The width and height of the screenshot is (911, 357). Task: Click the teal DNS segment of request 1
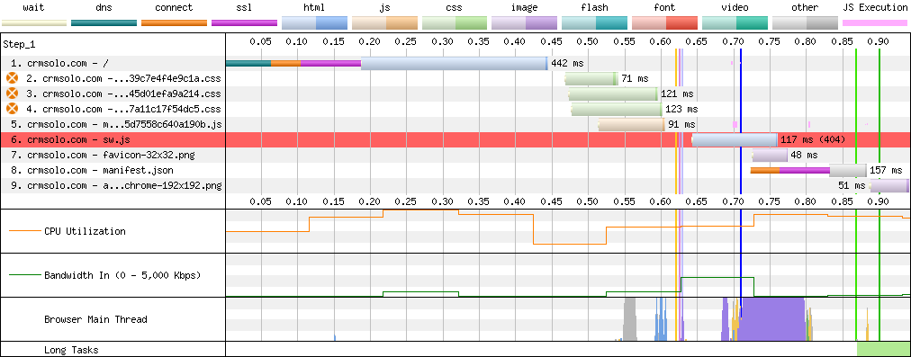click(x=248, y=63)
